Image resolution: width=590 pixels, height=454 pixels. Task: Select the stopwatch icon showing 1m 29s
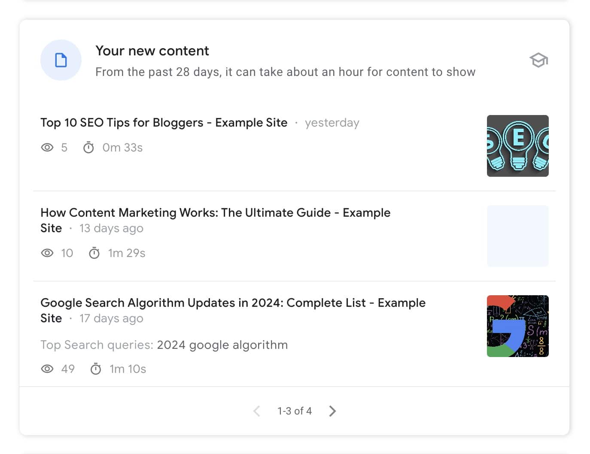pos(94,253)
